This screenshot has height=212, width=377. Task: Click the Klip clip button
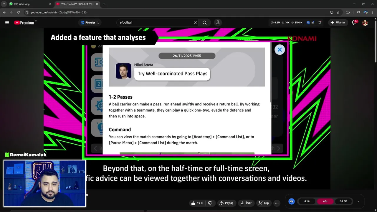pos(263,203)
